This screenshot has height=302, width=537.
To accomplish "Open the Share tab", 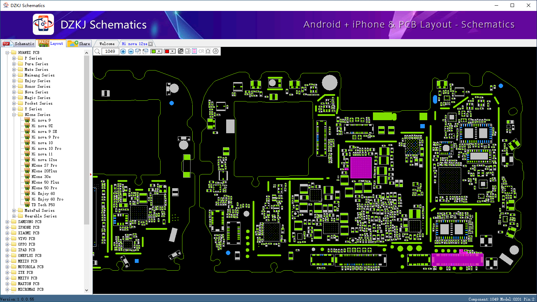I will coord(79,44).
